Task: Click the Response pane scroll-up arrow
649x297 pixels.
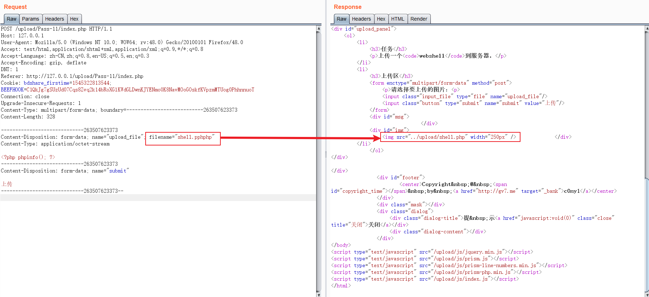Action: 647,28
